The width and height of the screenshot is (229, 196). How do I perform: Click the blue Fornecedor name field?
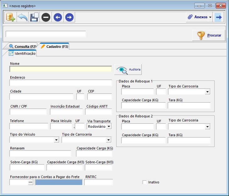click(59, 182)
